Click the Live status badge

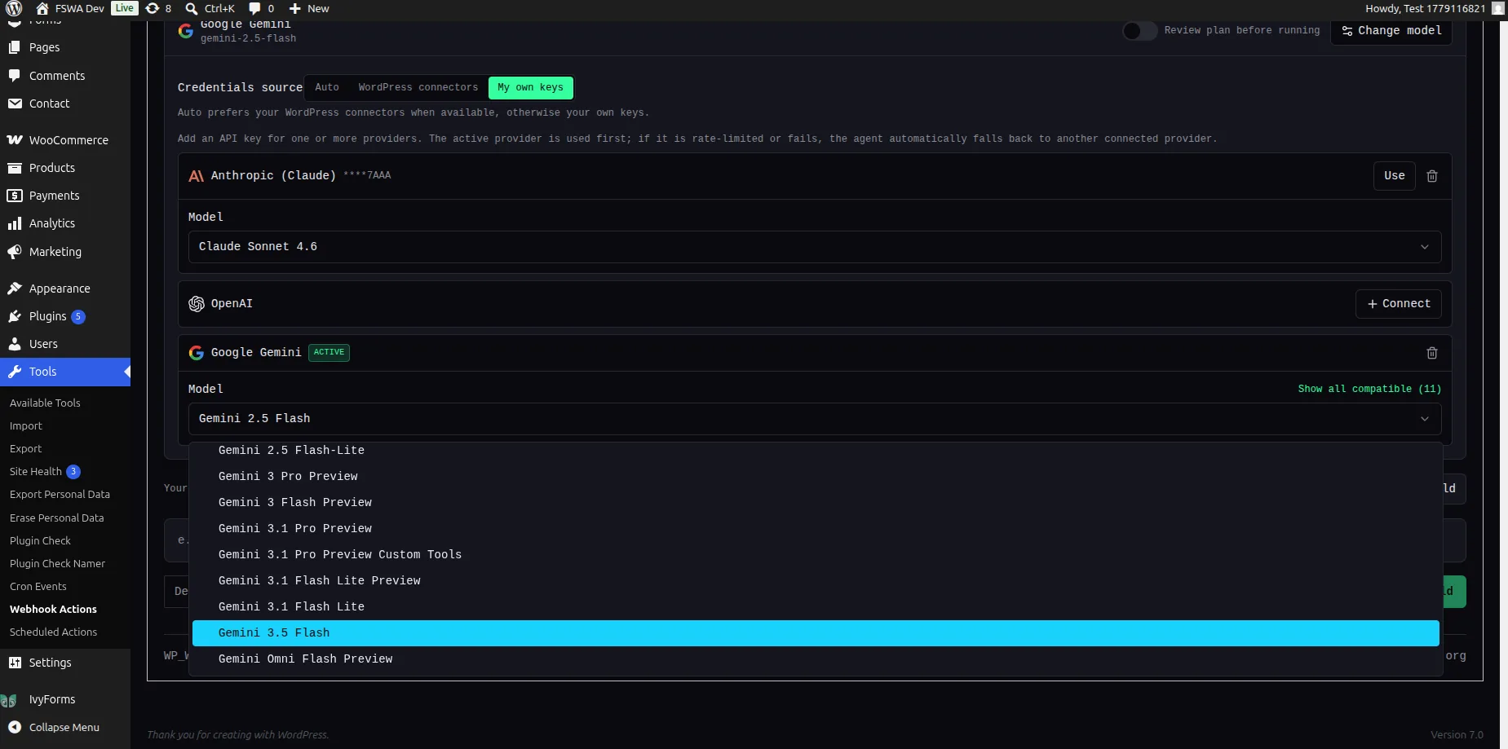coord(125,8)
